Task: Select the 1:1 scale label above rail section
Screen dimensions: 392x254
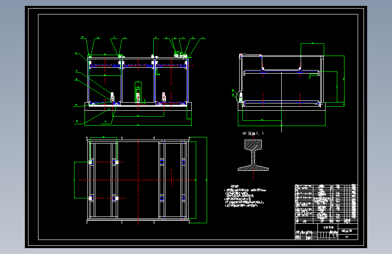Action: point(253,133)
